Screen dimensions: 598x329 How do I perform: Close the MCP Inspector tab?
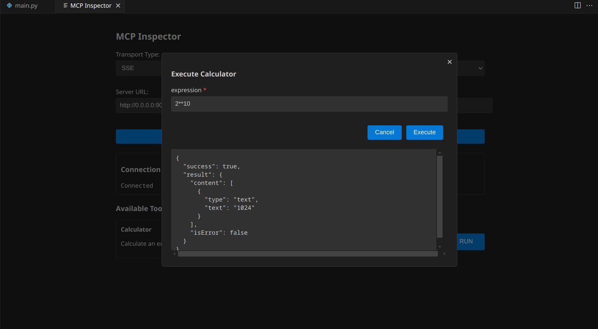click(x=118, y=6)
